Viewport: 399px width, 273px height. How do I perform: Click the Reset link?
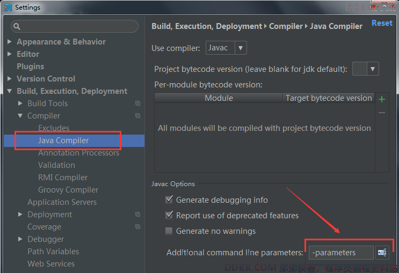[382, 23]
